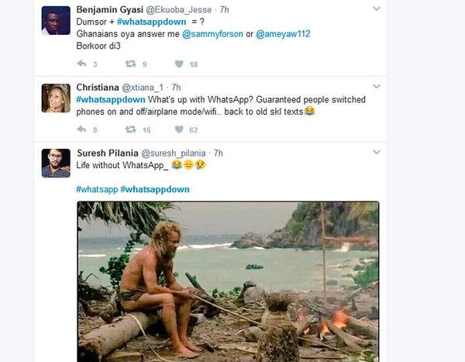Viewport: 465px width, 362px height.
Task: Reply to Benjamin Gyasi's tweet
Action: click(x=81, y=64)
